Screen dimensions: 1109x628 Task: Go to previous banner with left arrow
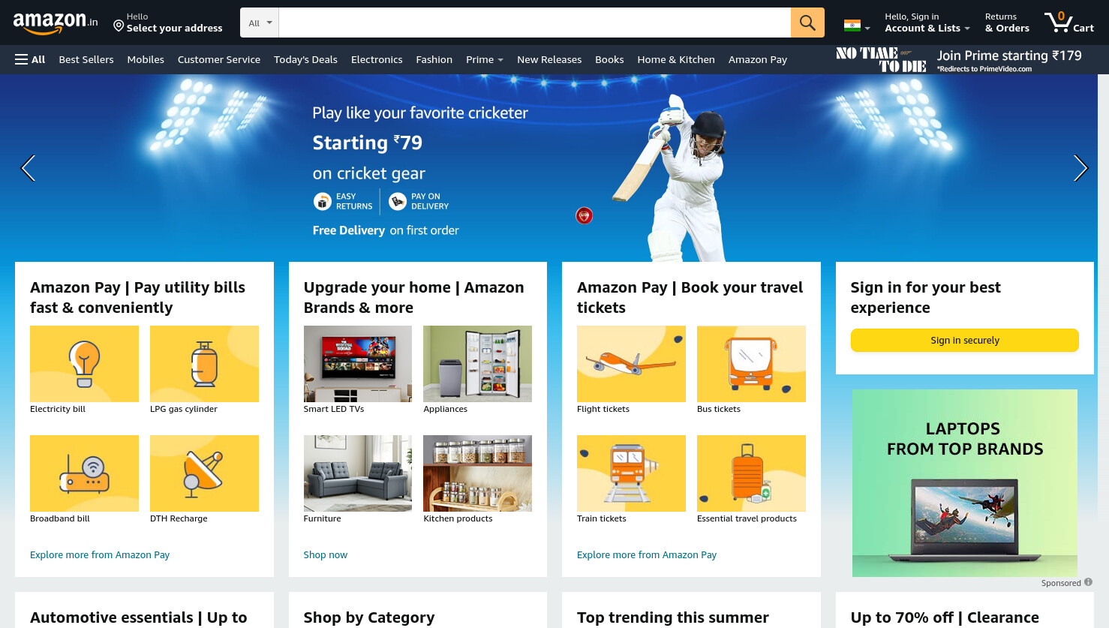28,168
